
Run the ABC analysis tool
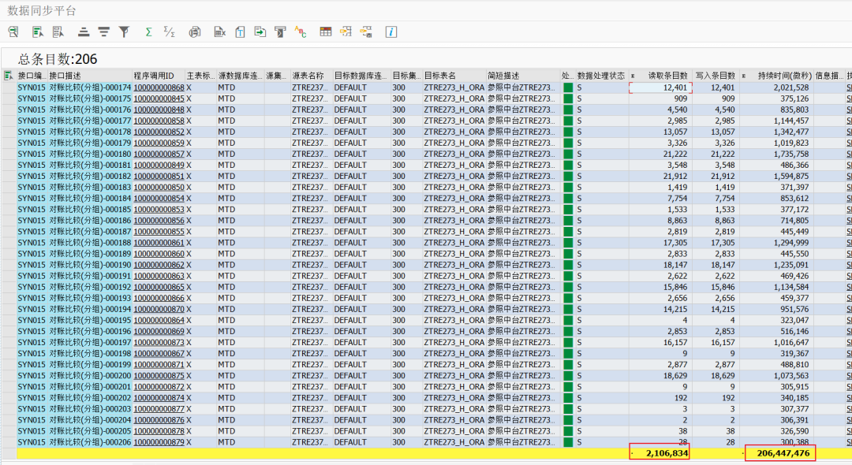click(x=301, y=32)
